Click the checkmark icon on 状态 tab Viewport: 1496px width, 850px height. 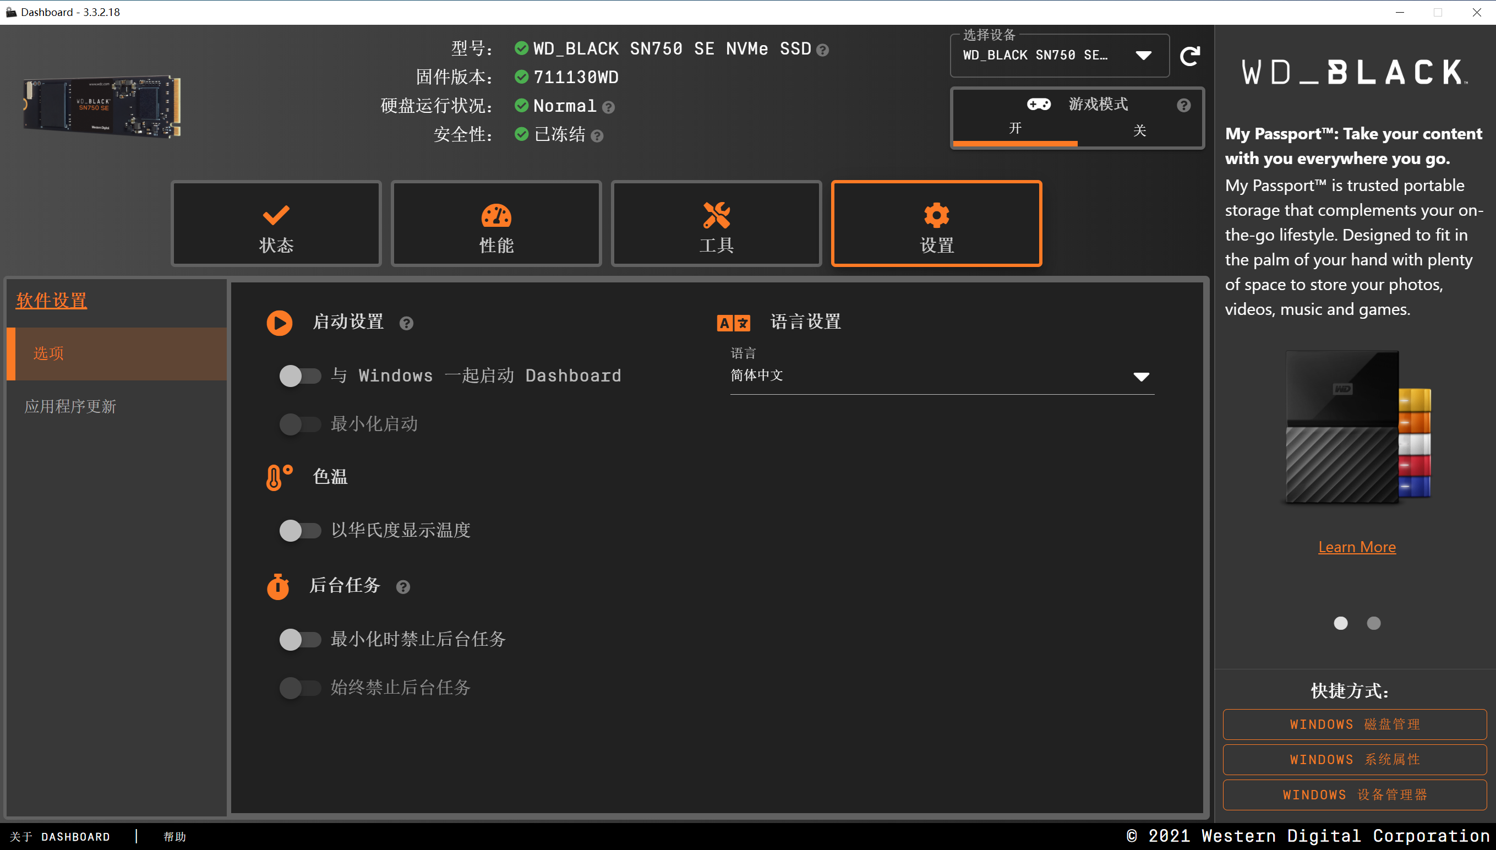pyautogui.click(x=276, y=215)
